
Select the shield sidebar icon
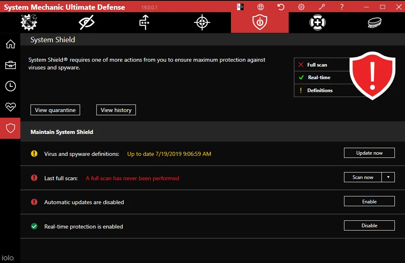pos(10,128)
